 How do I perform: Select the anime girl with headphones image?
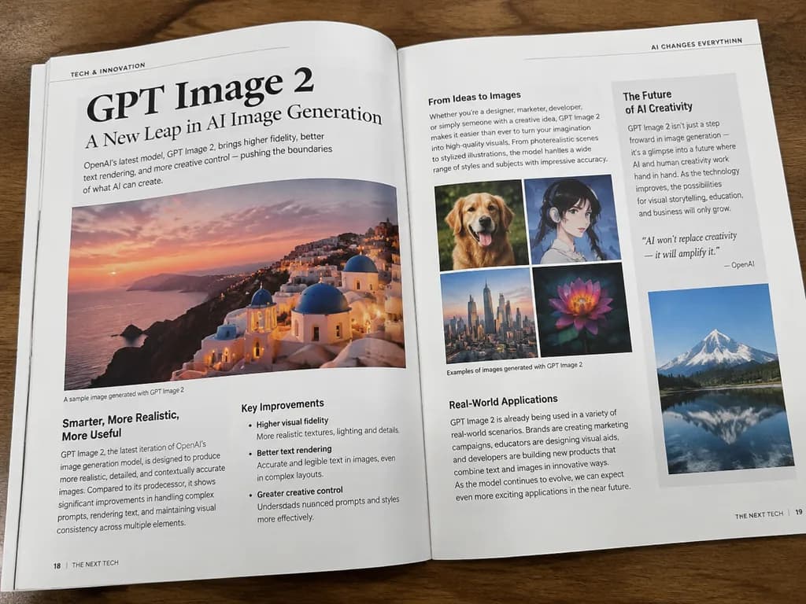(571, 219)
